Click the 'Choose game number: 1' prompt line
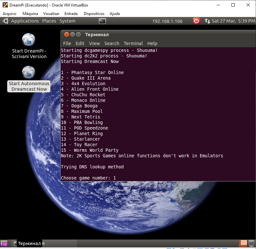The height and width of the screenshot is (249, 256). [88, 178]
